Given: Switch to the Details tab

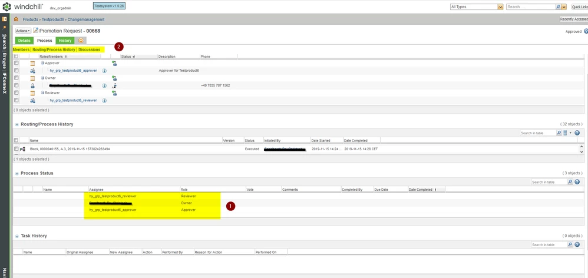Looking at the screenshot, I should coord(24,41).
